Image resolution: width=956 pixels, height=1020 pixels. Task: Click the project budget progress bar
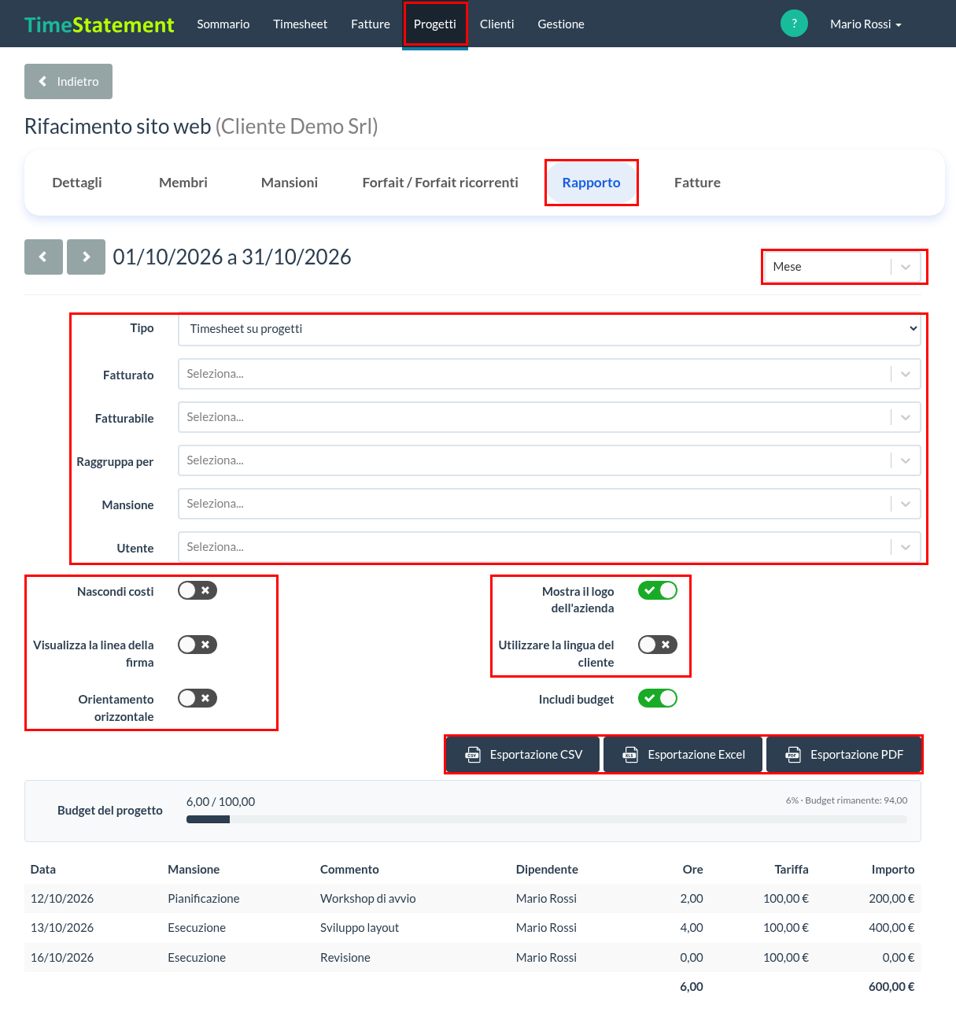(547, 819)
